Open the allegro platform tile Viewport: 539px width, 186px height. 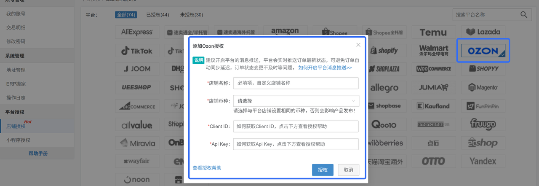384,88
